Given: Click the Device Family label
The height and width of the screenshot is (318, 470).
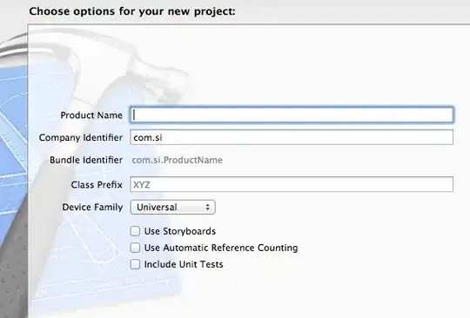Looking at the screenshot, I should 92,207.
